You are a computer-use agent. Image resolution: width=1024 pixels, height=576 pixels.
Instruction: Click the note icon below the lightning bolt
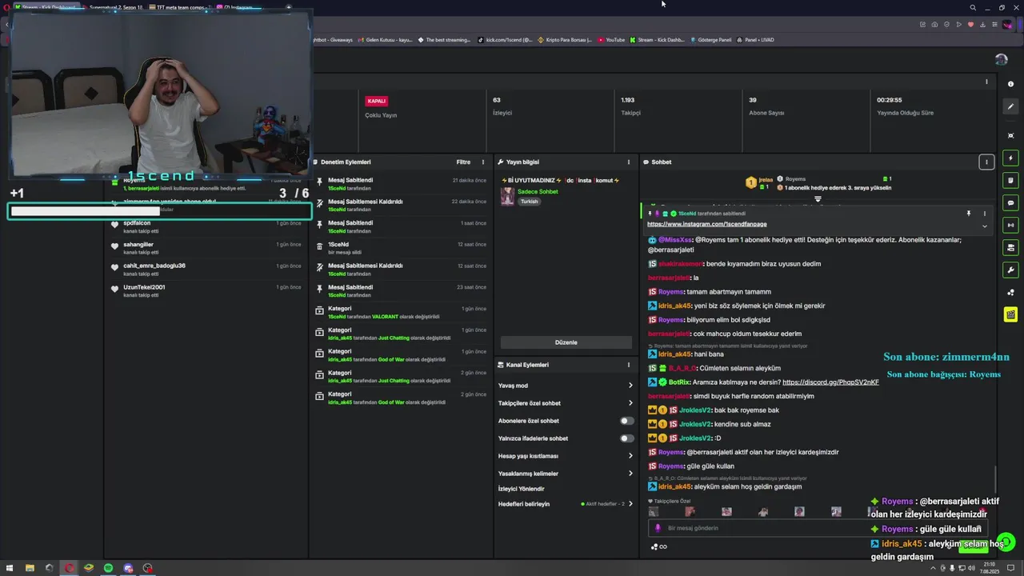[x=1011, y=181]
